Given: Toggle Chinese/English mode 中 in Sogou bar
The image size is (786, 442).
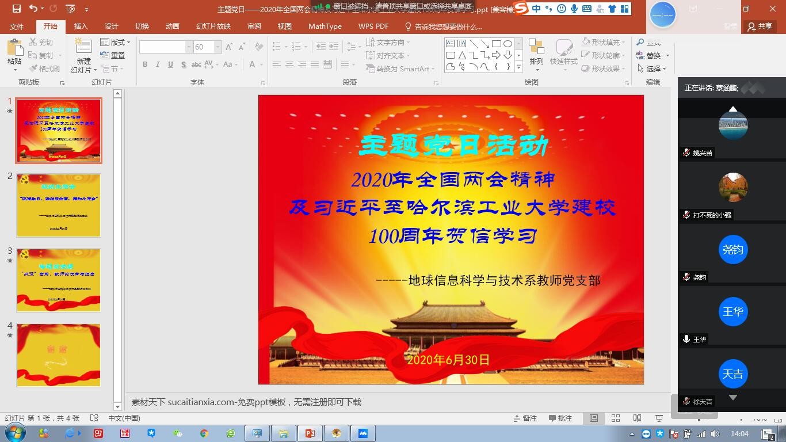Looking at the screenshot, I should coord(537,9).
